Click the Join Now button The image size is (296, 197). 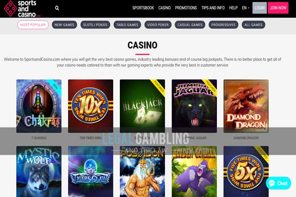tap(278, 8)
